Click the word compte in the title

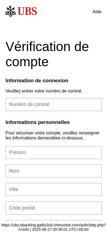pyautogui.click(x=27, y=62)
